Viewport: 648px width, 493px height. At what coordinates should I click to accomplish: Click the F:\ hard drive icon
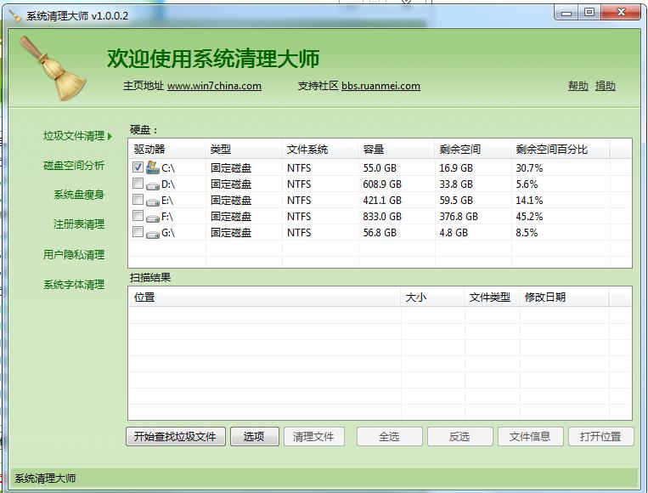tap(153, 218)
